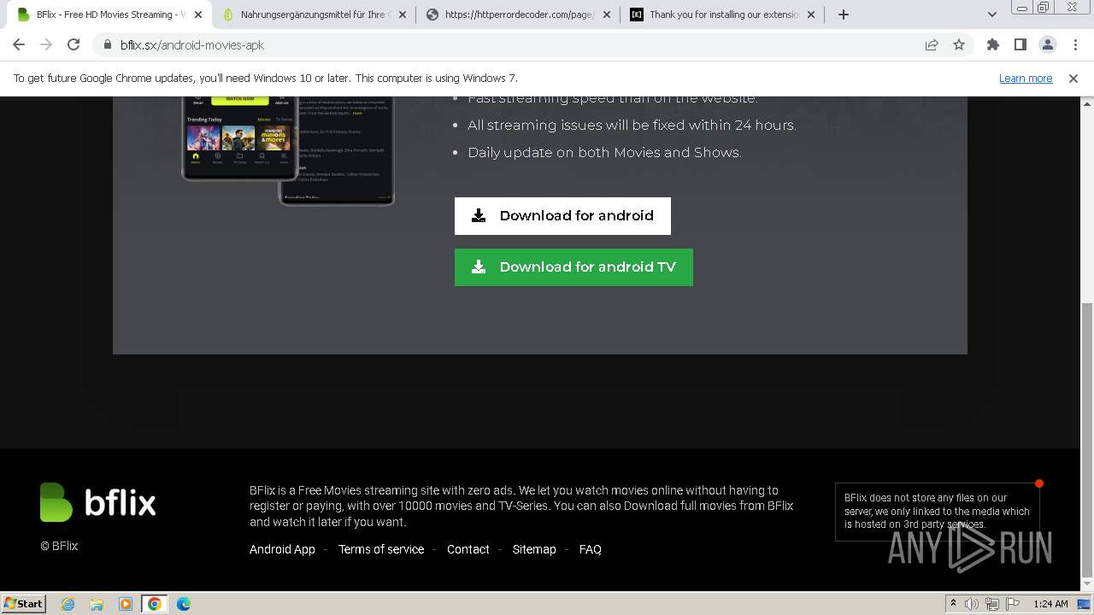Open the Chrome extensions puzzle icon

coord(993,45)
